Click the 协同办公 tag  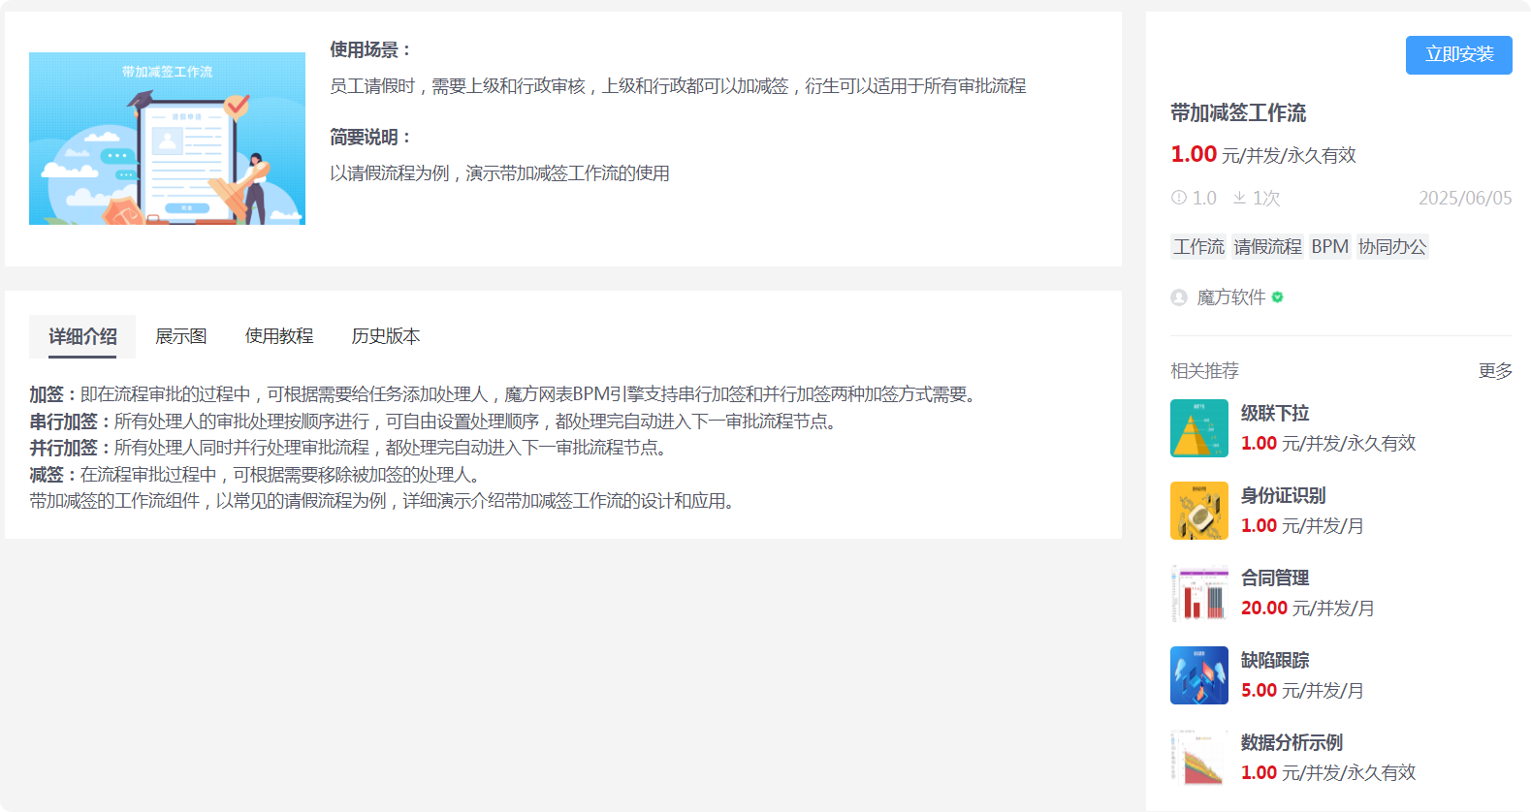coord(1392,247)
